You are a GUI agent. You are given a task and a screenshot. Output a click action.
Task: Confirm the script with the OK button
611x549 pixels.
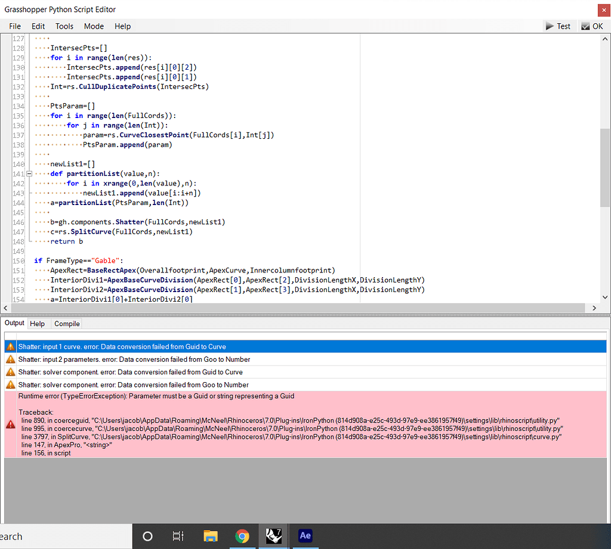coord(592,26)
